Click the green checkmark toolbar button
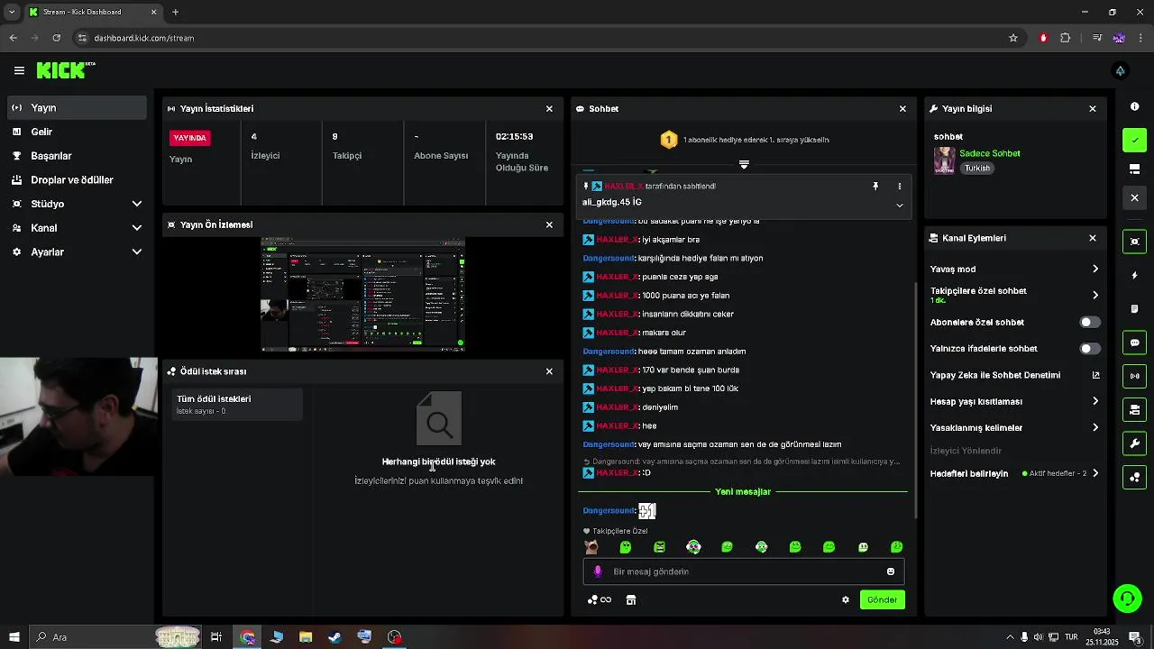The height and width of the screenshot is (649, 1154). point(1134,140)
